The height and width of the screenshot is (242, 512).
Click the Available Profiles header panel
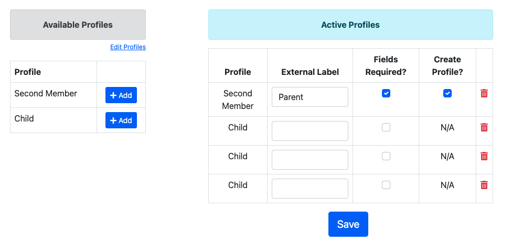(78, 25)
